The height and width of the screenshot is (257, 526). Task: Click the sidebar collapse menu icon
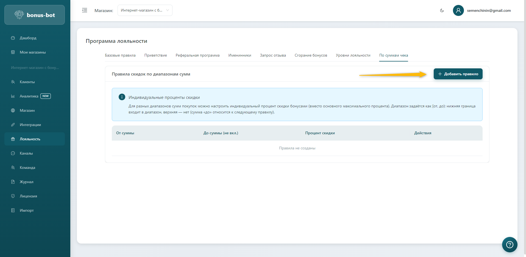point(85,10)
